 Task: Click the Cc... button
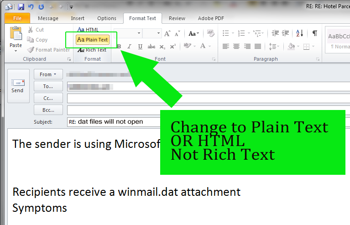point(48,98)
